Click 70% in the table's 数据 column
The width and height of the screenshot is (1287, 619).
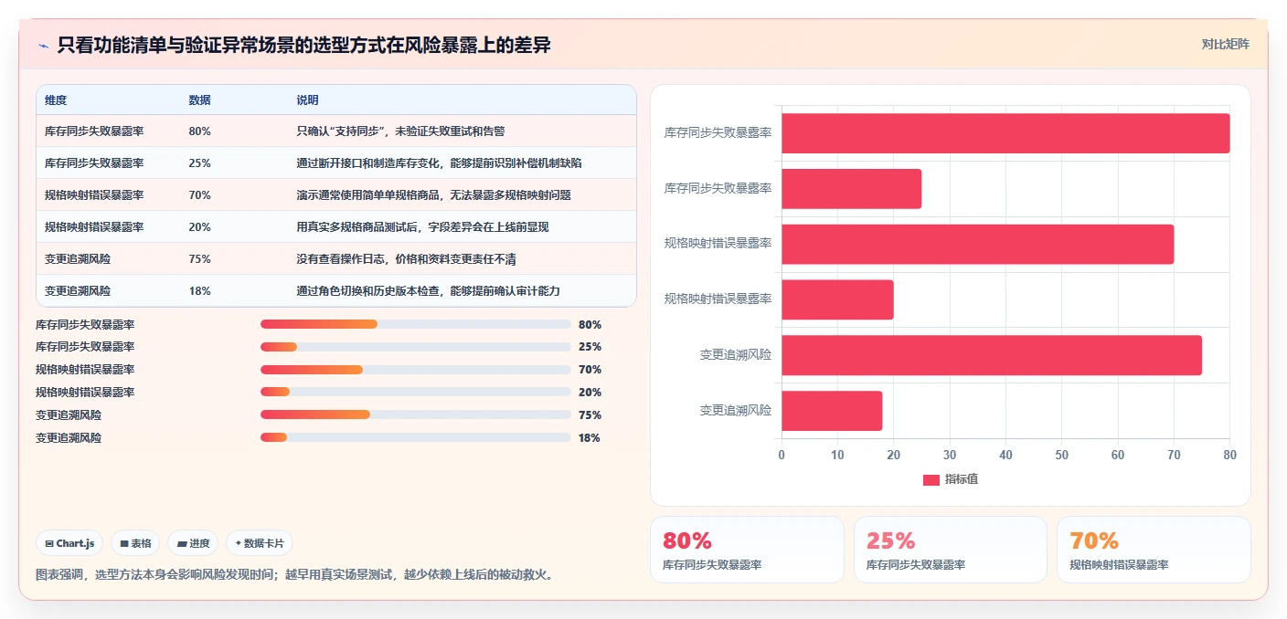(x=199, y=195)
